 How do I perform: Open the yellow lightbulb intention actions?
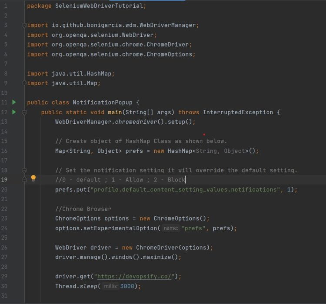pyautogui.click(x=33, y=179)
